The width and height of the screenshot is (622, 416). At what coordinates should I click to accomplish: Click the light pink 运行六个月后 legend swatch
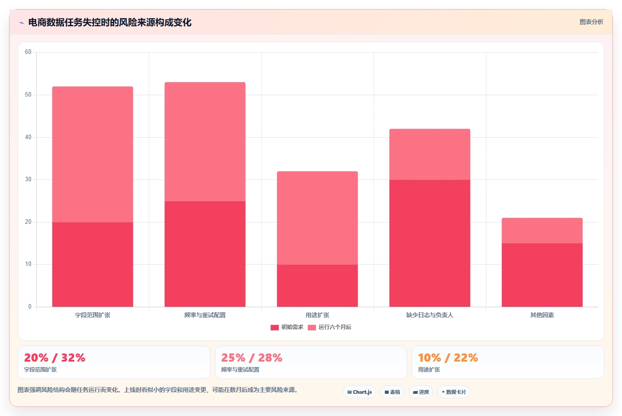312,328
